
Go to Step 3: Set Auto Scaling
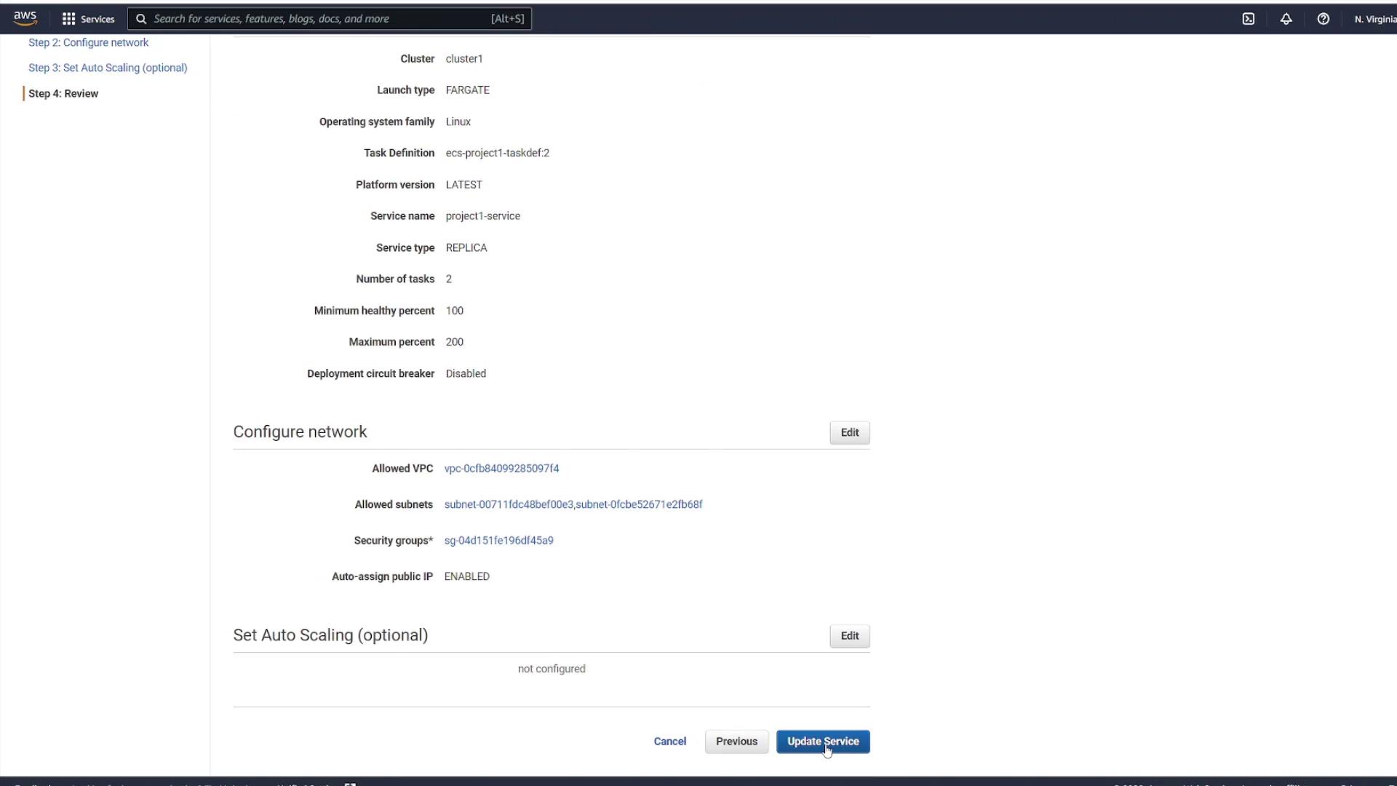click(108, 68)
